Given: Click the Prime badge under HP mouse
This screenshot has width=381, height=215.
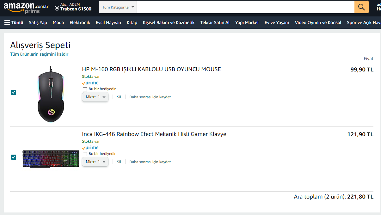Looking at the screenshot, I should 90,83.
